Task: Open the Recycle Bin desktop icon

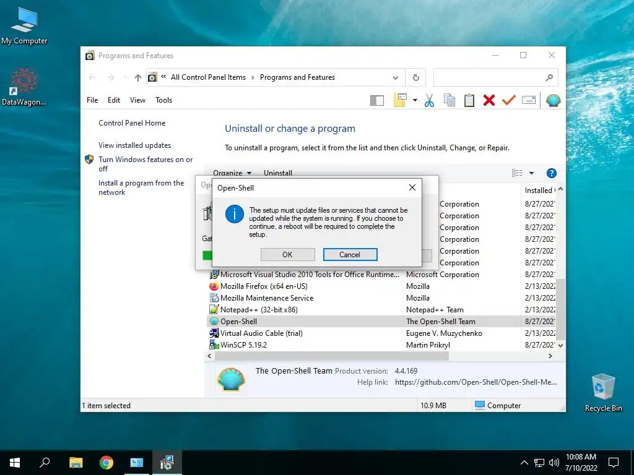Action: tap(603, 393)
